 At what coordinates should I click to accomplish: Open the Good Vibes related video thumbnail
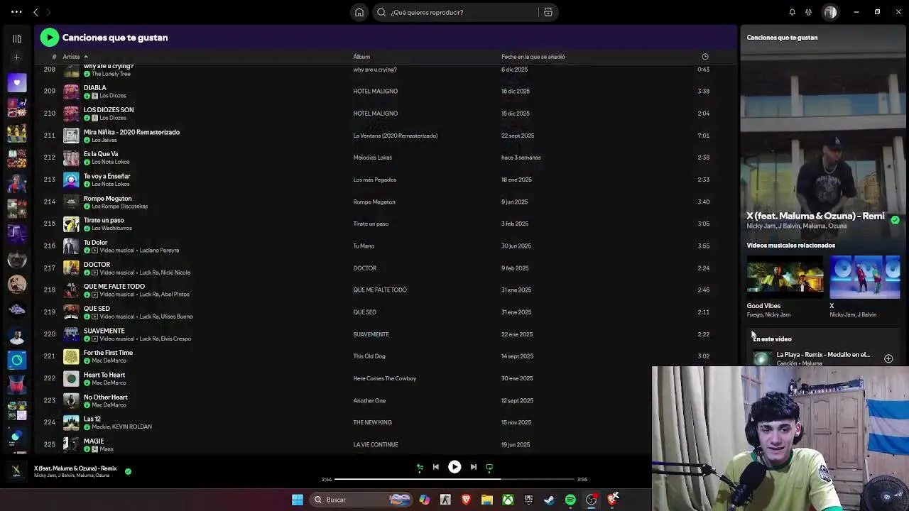(785, 278)
